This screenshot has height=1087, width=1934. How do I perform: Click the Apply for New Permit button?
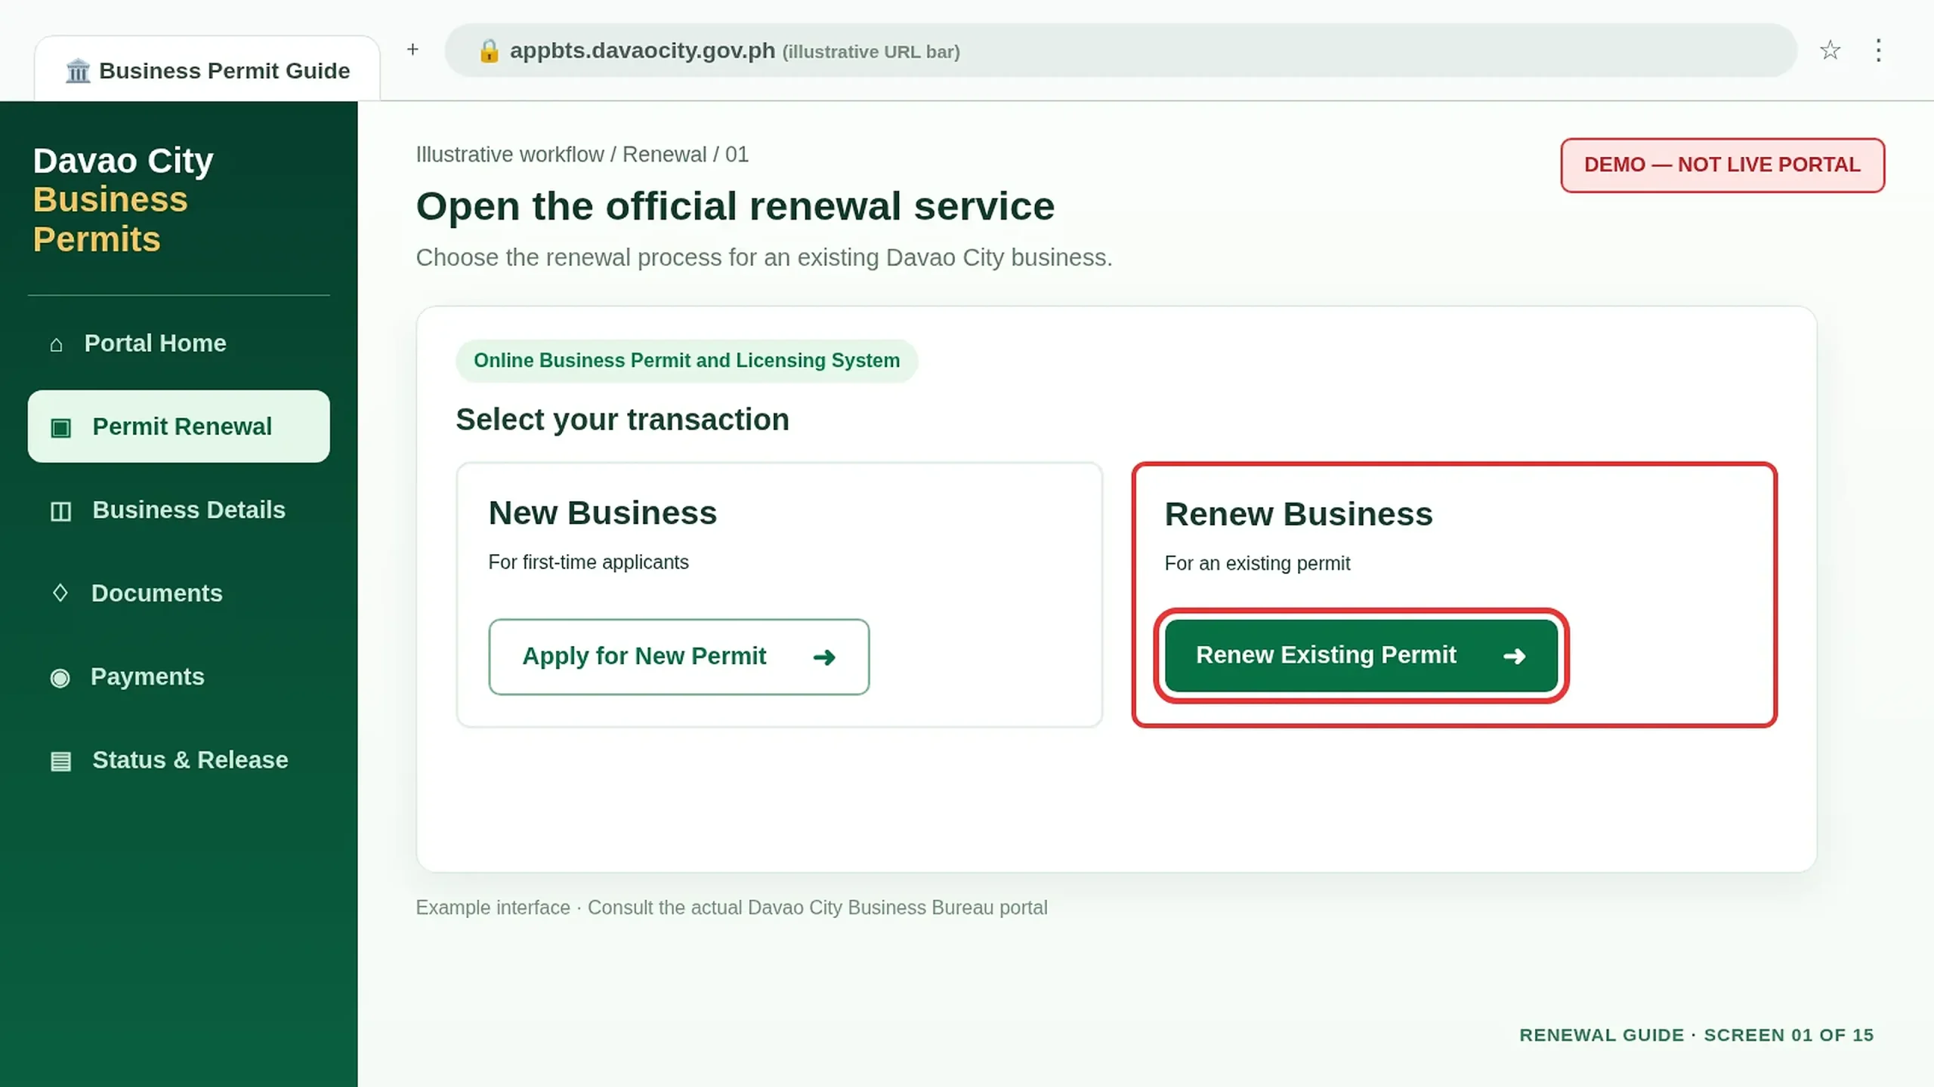(678, 657)
